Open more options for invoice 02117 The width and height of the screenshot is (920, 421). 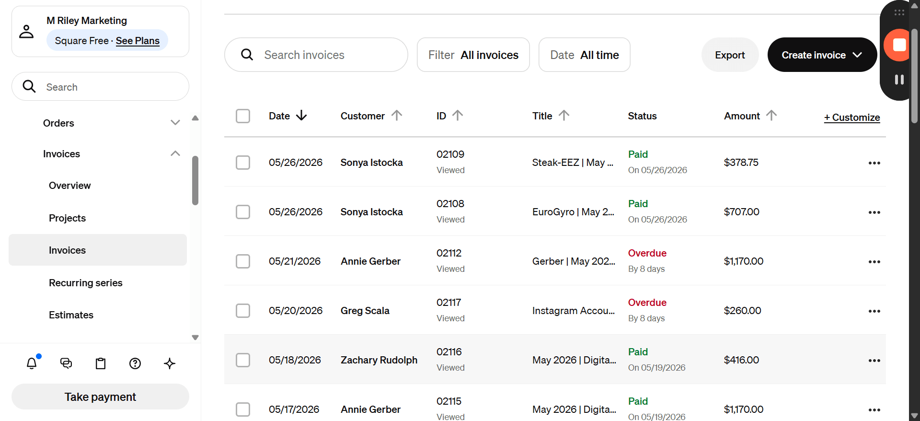(x=874, y=311)
